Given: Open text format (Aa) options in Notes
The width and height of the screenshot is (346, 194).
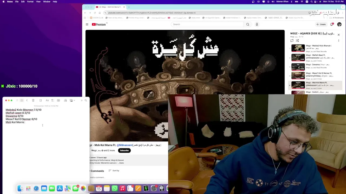Looking at the screenshot, I should point(47,100).
